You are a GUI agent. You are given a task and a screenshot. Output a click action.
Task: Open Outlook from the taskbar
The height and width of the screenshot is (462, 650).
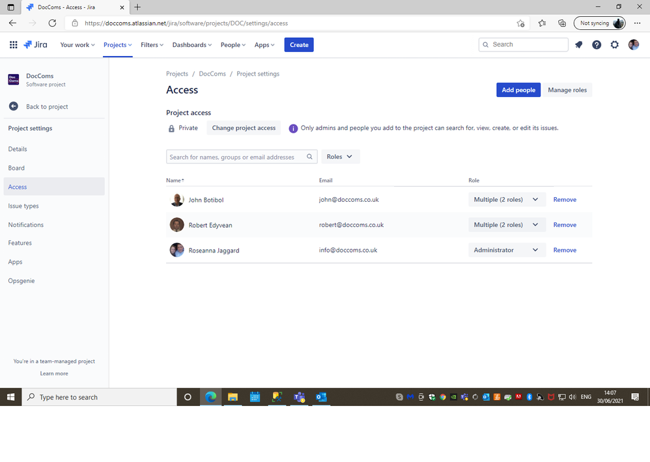pyautogui.click(x=321, y=397)
